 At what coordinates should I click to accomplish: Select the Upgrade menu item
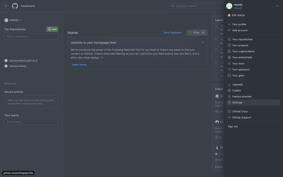point(253,84)
